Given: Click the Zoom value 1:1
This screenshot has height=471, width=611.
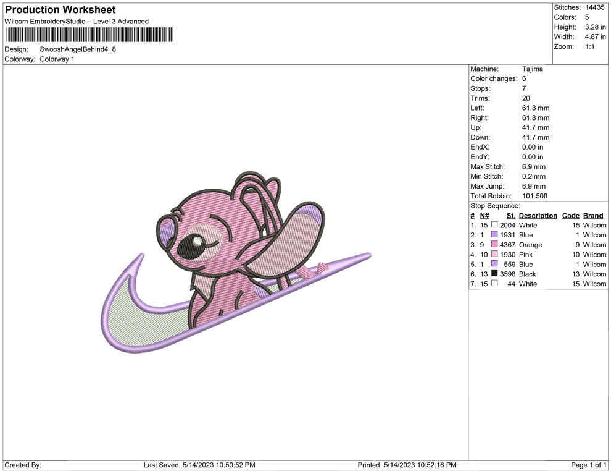Looking at the screenshot, I should [589, 46].
